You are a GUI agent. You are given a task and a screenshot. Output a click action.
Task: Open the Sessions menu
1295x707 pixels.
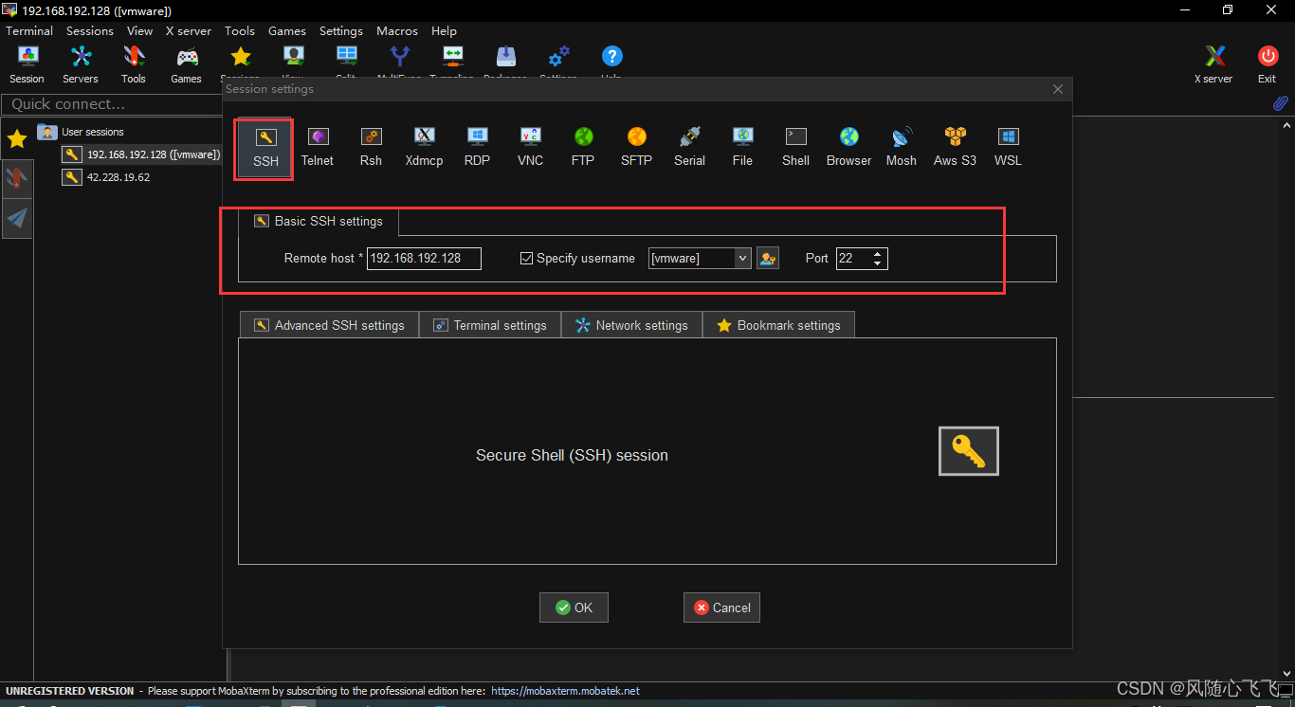click(90, 30)
